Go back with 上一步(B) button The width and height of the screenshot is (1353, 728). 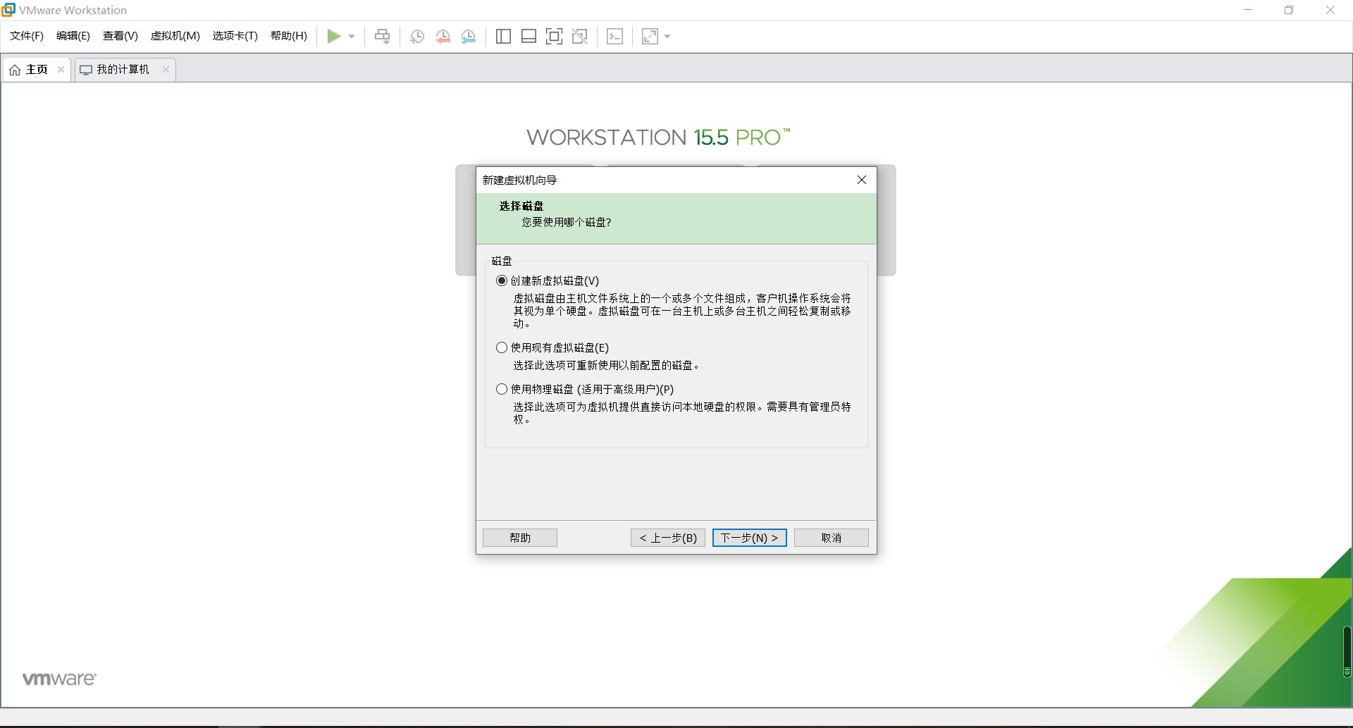(668, 538)
